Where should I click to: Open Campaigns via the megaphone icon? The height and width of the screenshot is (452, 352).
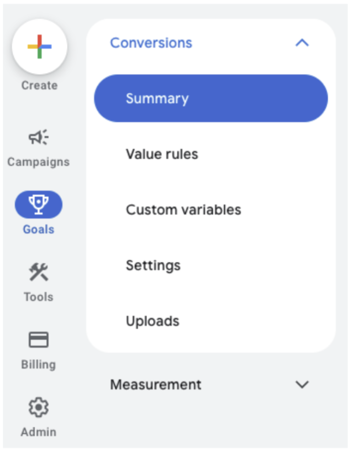coord(38,137)
